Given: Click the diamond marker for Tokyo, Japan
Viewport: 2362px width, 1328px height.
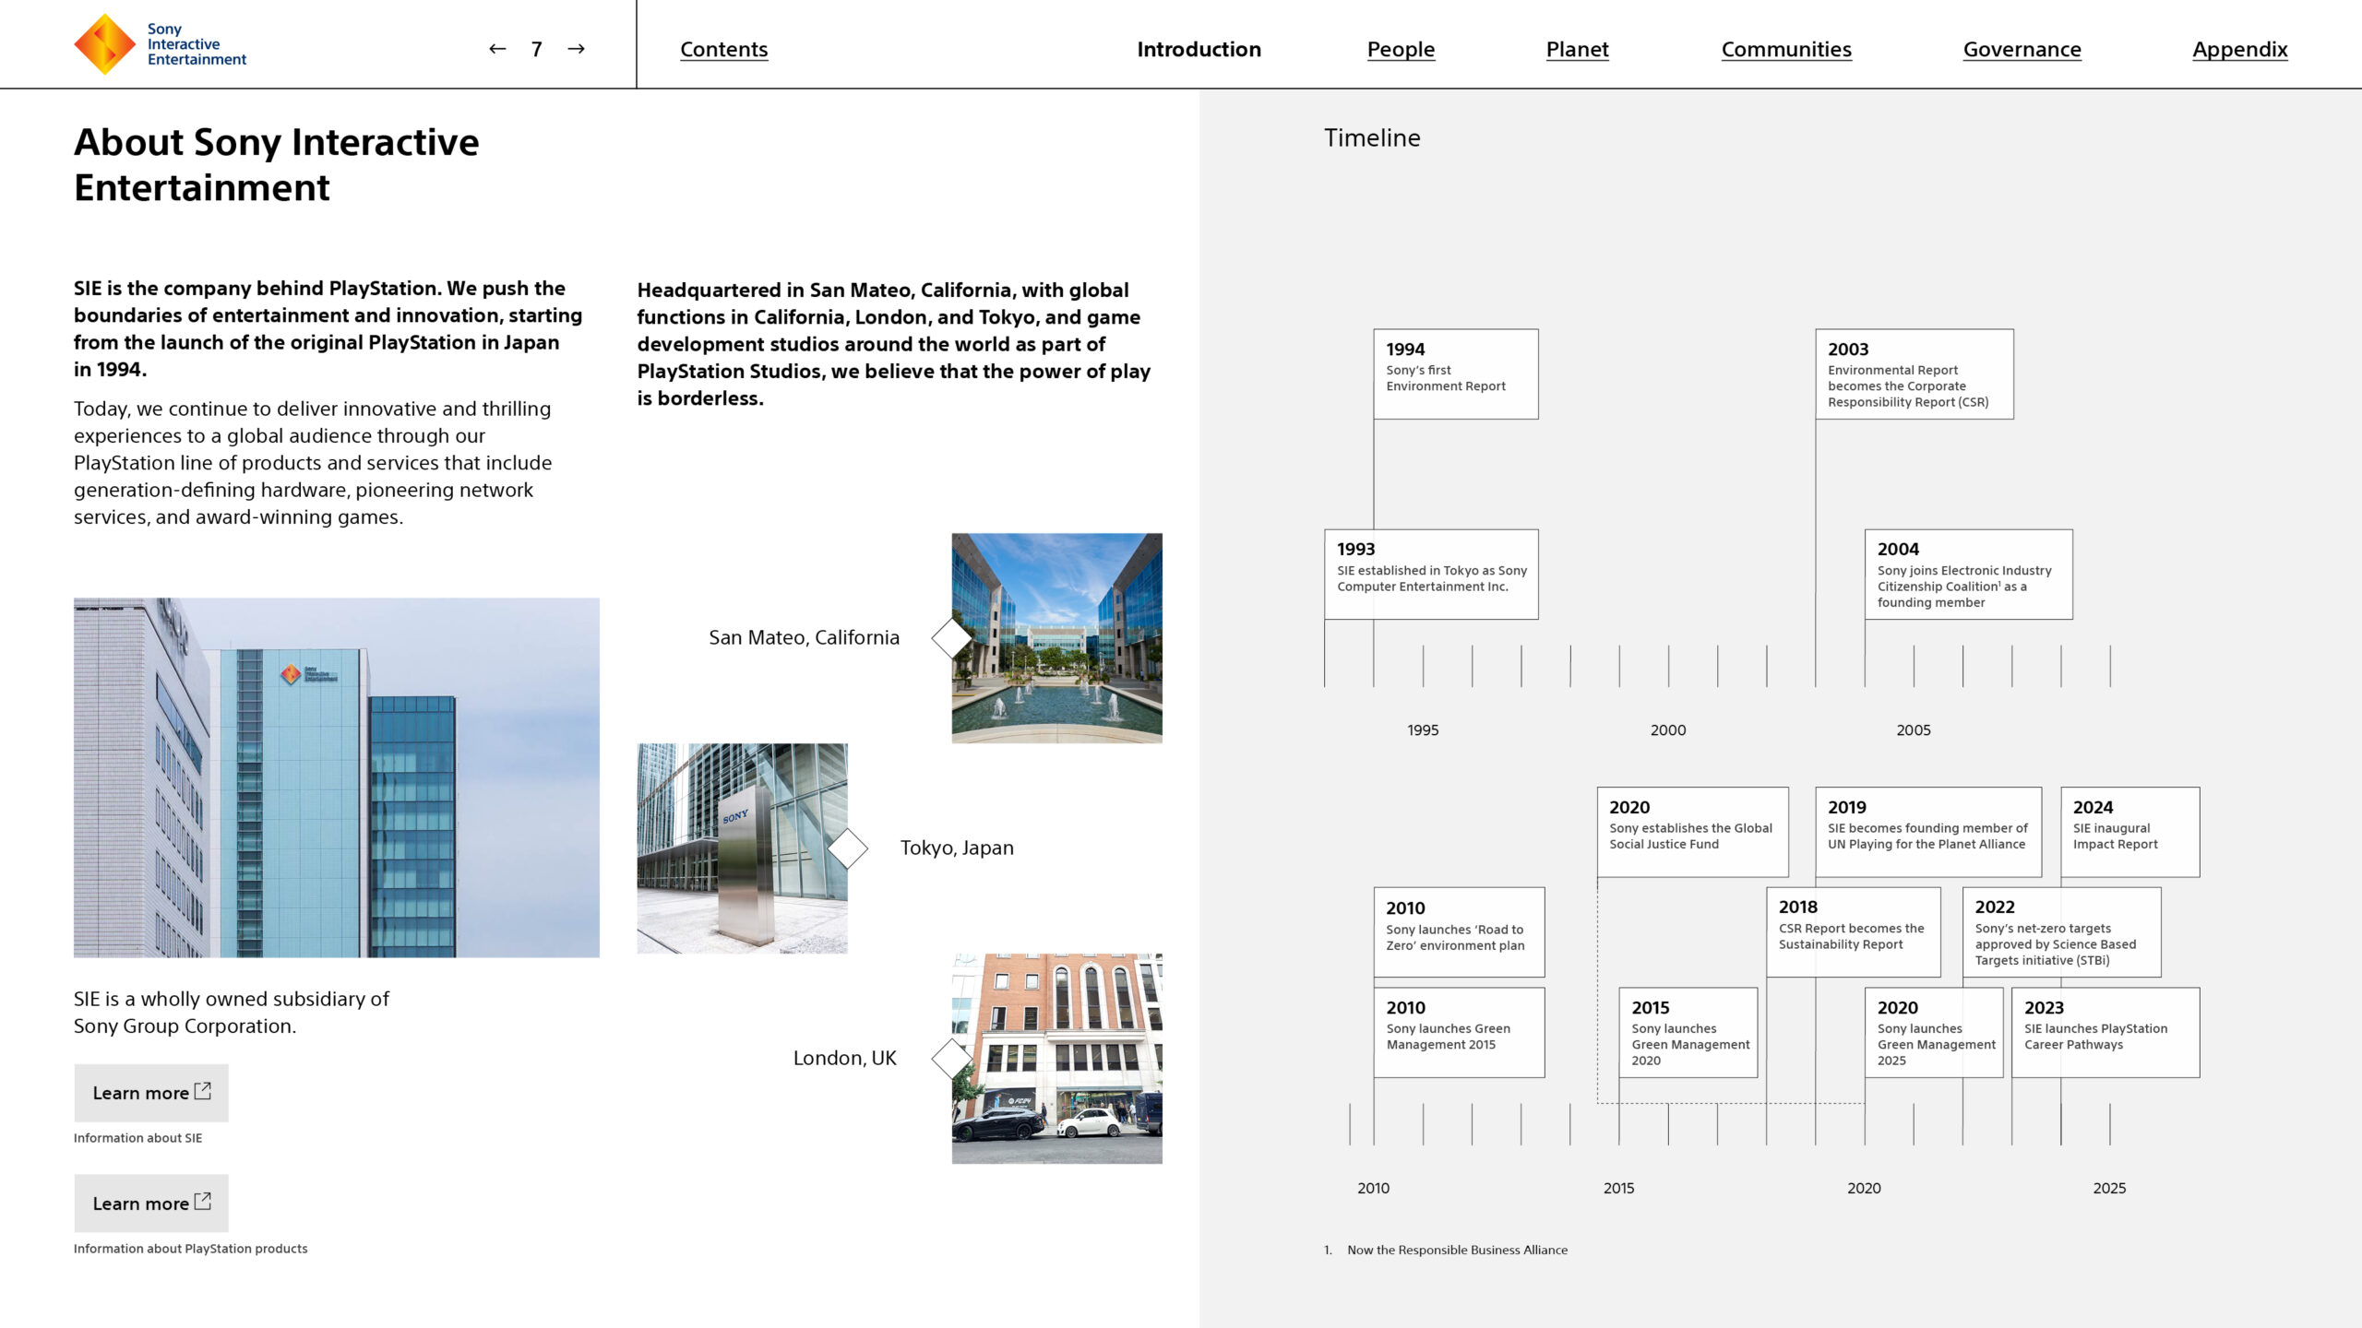Looking at the screenshot, I should point(848,848).
